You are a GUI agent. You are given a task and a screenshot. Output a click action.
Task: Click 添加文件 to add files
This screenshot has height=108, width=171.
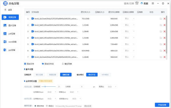tap(29, 64)
